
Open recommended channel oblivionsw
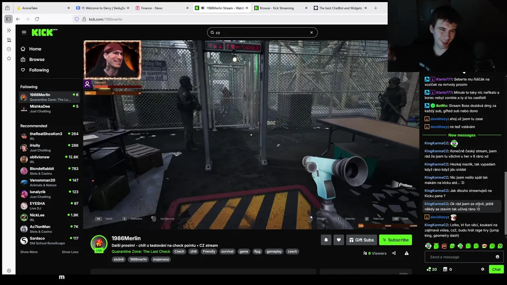click(50, 159)
